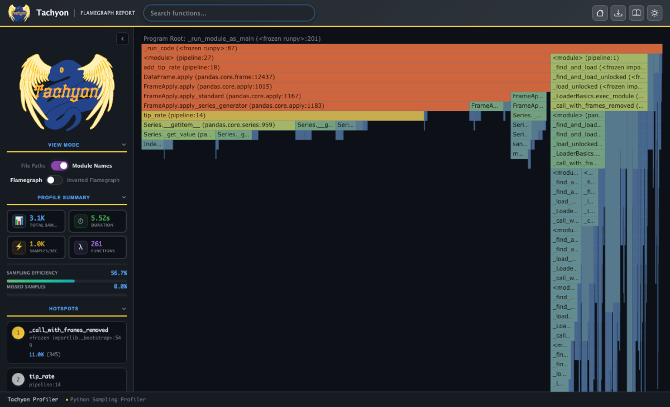Click the add_tip_rate (pipeline:18) frame
This screenshot has width=670, height=407.
tap(346, 68)
